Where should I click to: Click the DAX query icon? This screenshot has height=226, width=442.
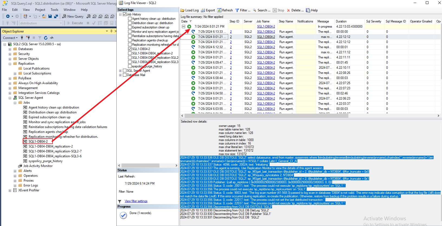tap(112, 17)
